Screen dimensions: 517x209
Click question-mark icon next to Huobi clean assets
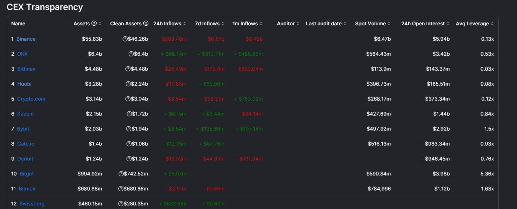click(x=128, y=84)
